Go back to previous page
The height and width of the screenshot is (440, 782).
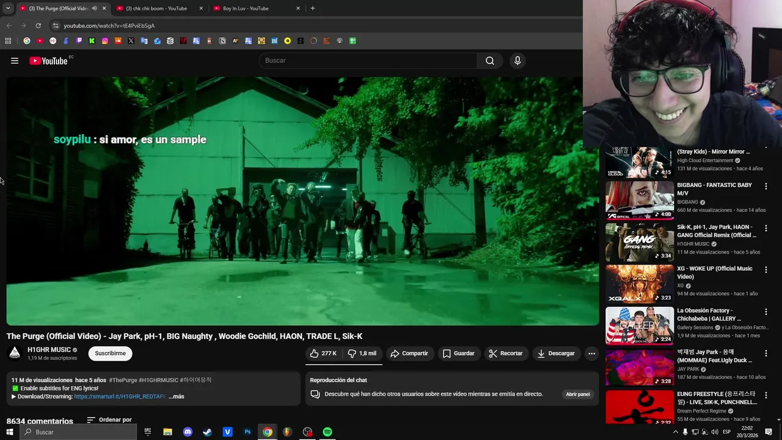tap(9, 26)
